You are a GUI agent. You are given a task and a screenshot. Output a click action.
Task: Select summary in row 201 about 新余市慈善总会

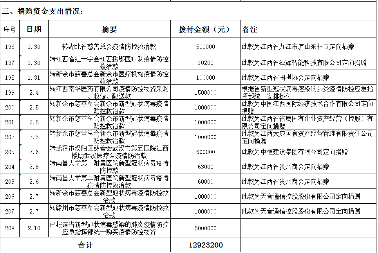109,122
